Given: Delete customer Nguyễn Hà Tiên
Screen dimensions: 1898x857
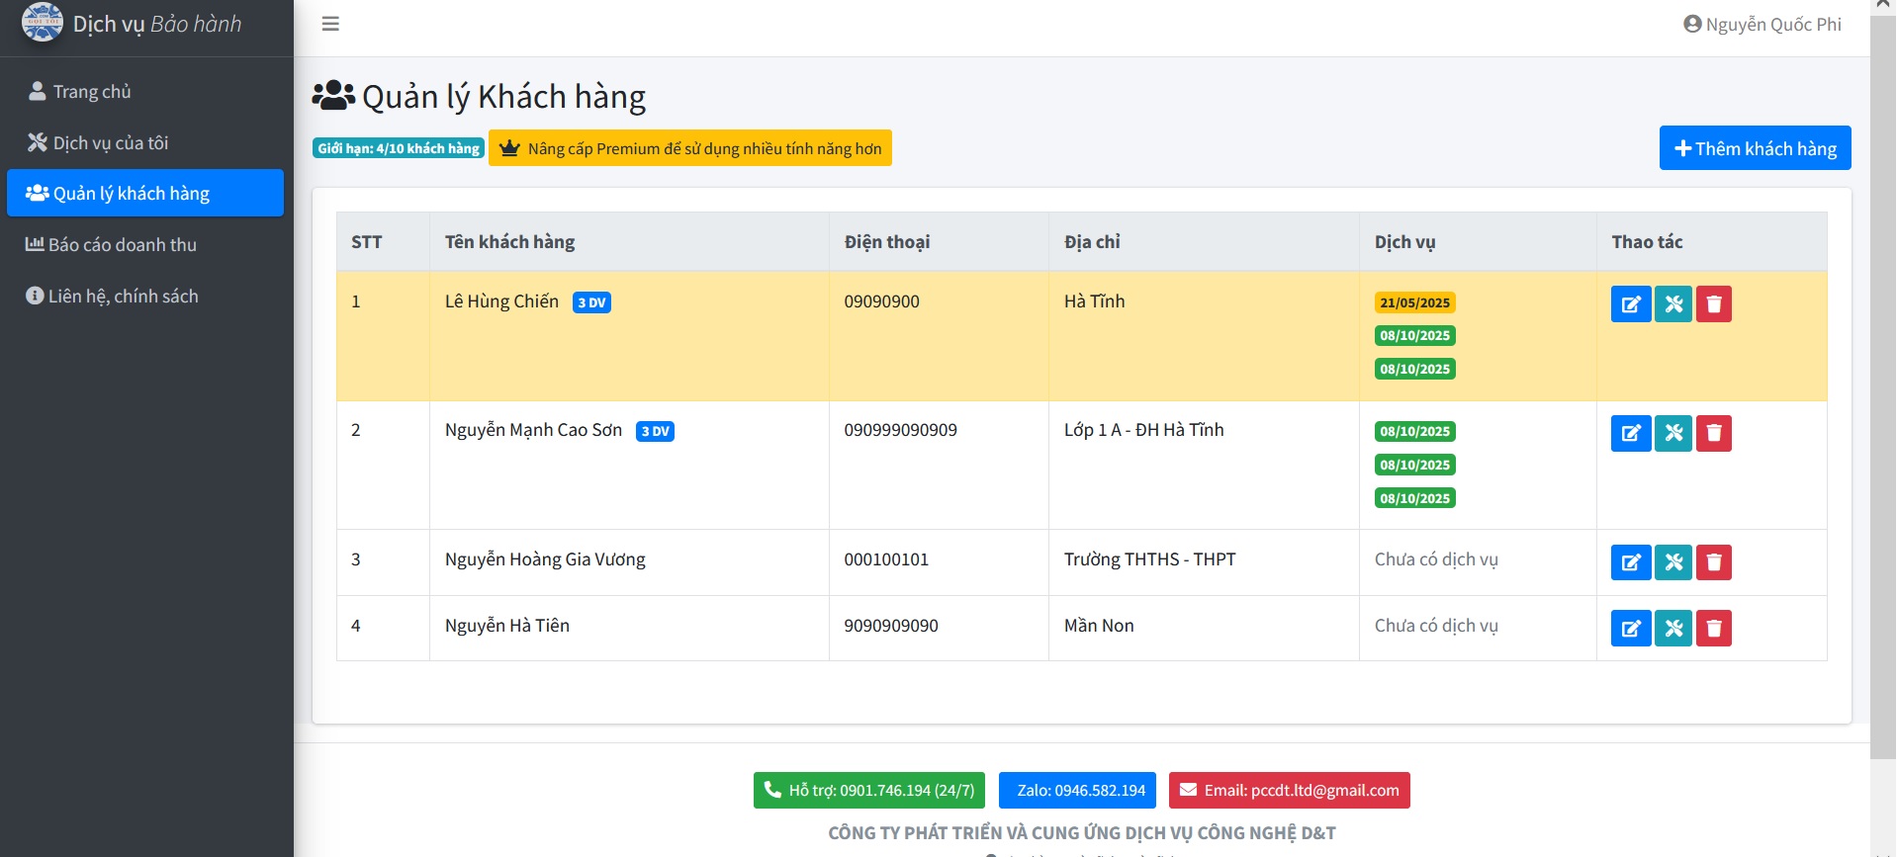Looking at the screenshot, I should (1713, 629).
